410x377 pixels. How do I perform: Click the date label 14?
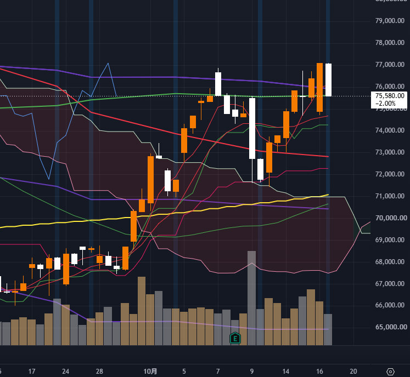[286, 372]
